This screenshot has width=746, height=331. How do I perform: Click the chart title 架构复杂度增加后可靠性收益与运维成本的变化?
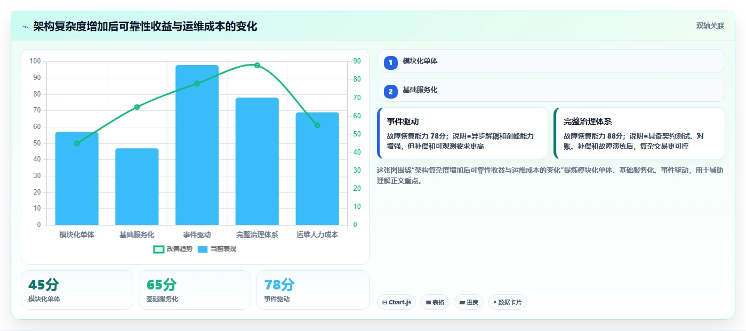[145, 26]
